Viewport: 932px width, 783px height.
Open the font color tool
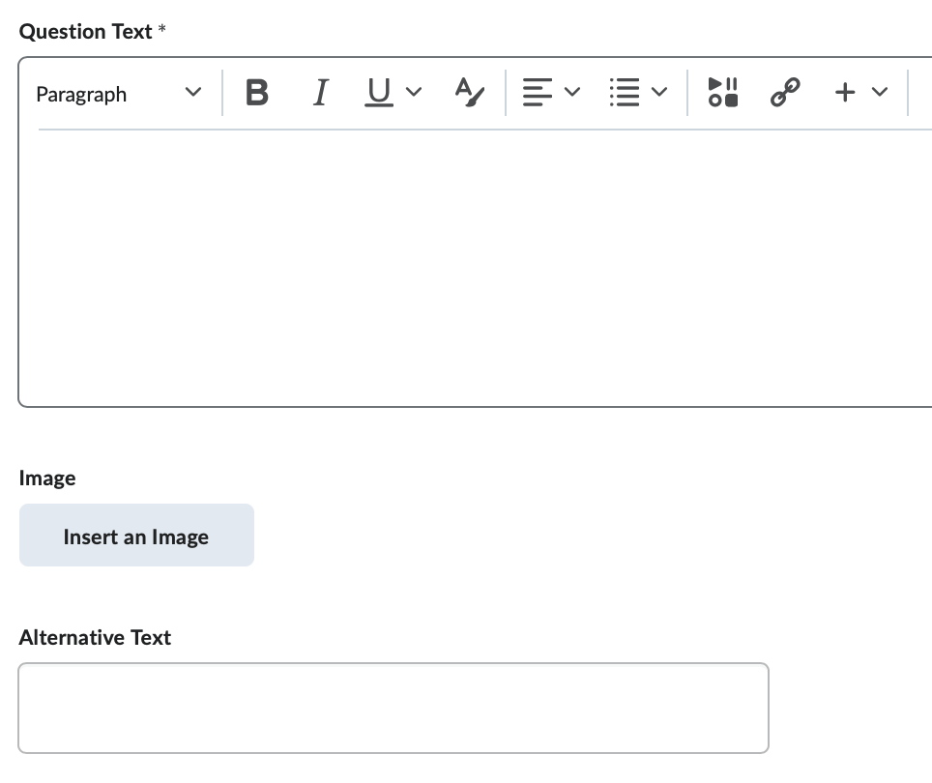pos(467,92)
